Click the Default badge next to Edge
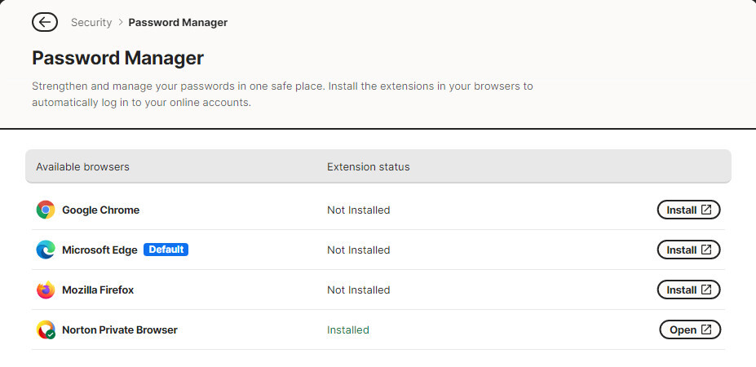Screen dimensions: 756x367 (166, 250)
